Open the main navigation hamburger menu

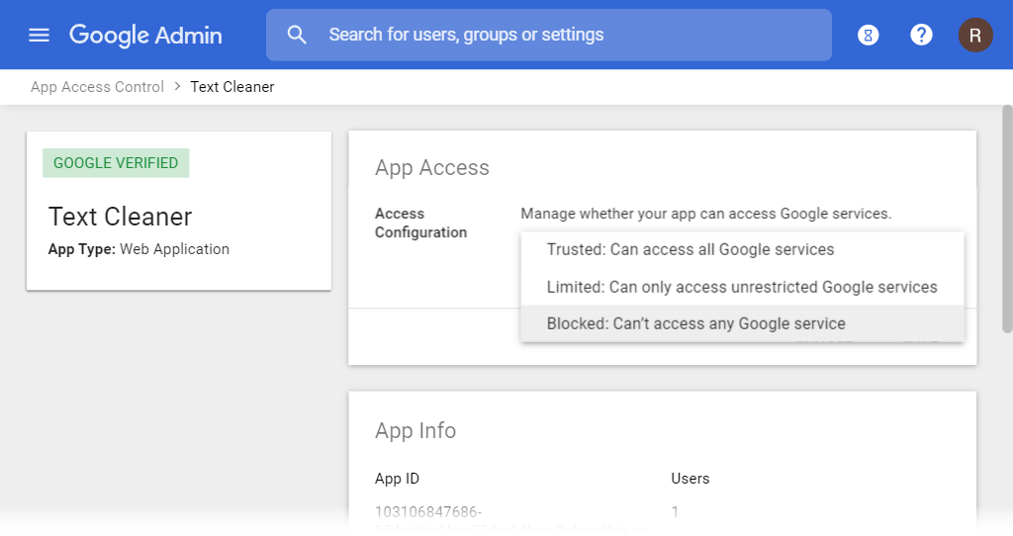[x=39, y=36]
